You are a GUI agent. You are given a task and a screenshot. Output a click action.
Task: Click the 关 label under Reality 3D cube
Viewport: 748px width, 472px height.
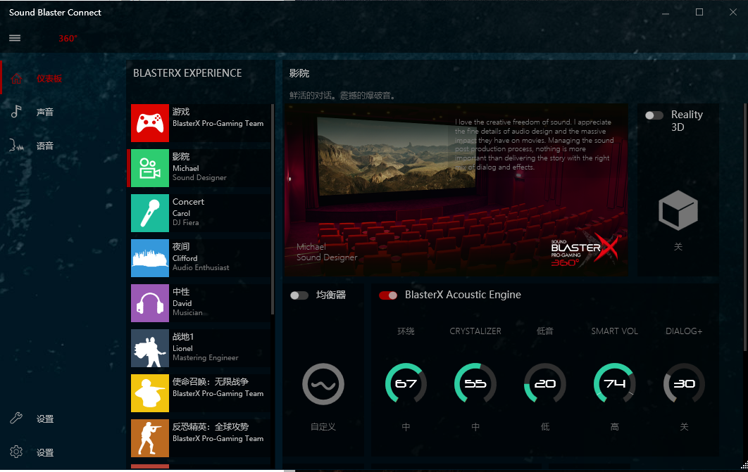678,247
